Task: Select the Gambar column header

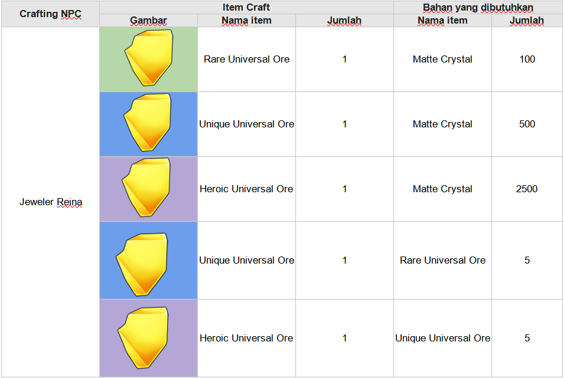Action: coord(149,21)
